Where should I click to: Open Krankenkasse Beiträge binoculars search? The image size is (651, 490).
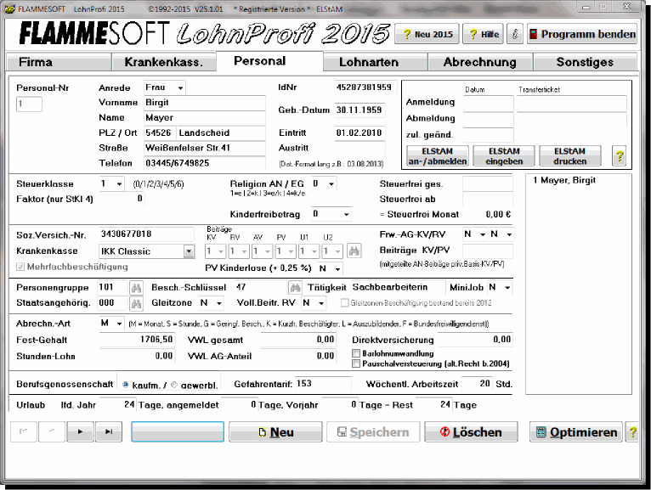pyautogui.click(x=354, y=251)
